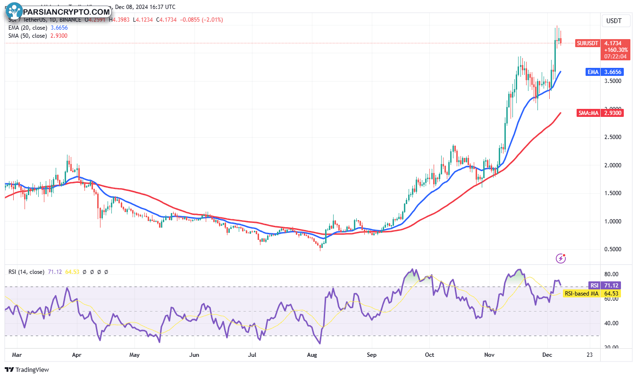The image size is (637, 378).
Task: Select the red SMA:MA axis label
Action: (588, 113)
